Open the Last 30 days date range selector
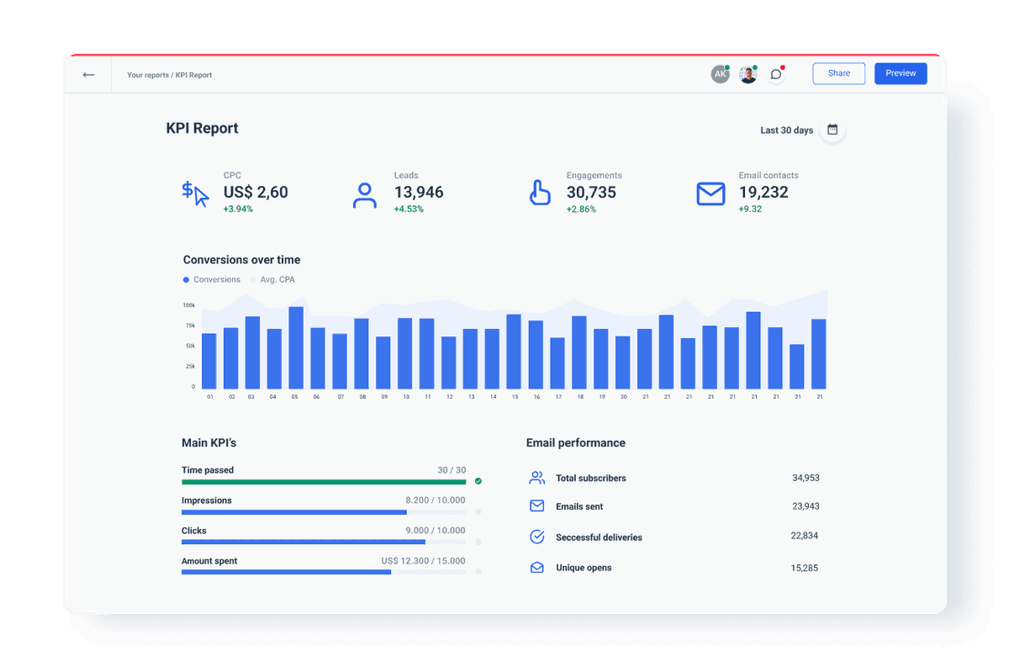Viewport: 1009px width, 667px height. pos(787,130)
